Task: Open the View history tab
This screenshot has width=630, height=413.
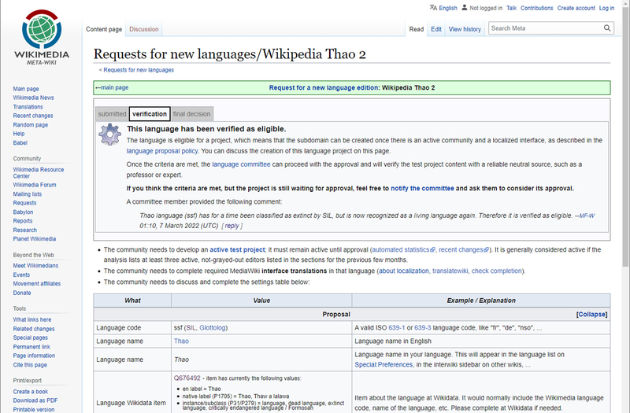Action: 465,29
